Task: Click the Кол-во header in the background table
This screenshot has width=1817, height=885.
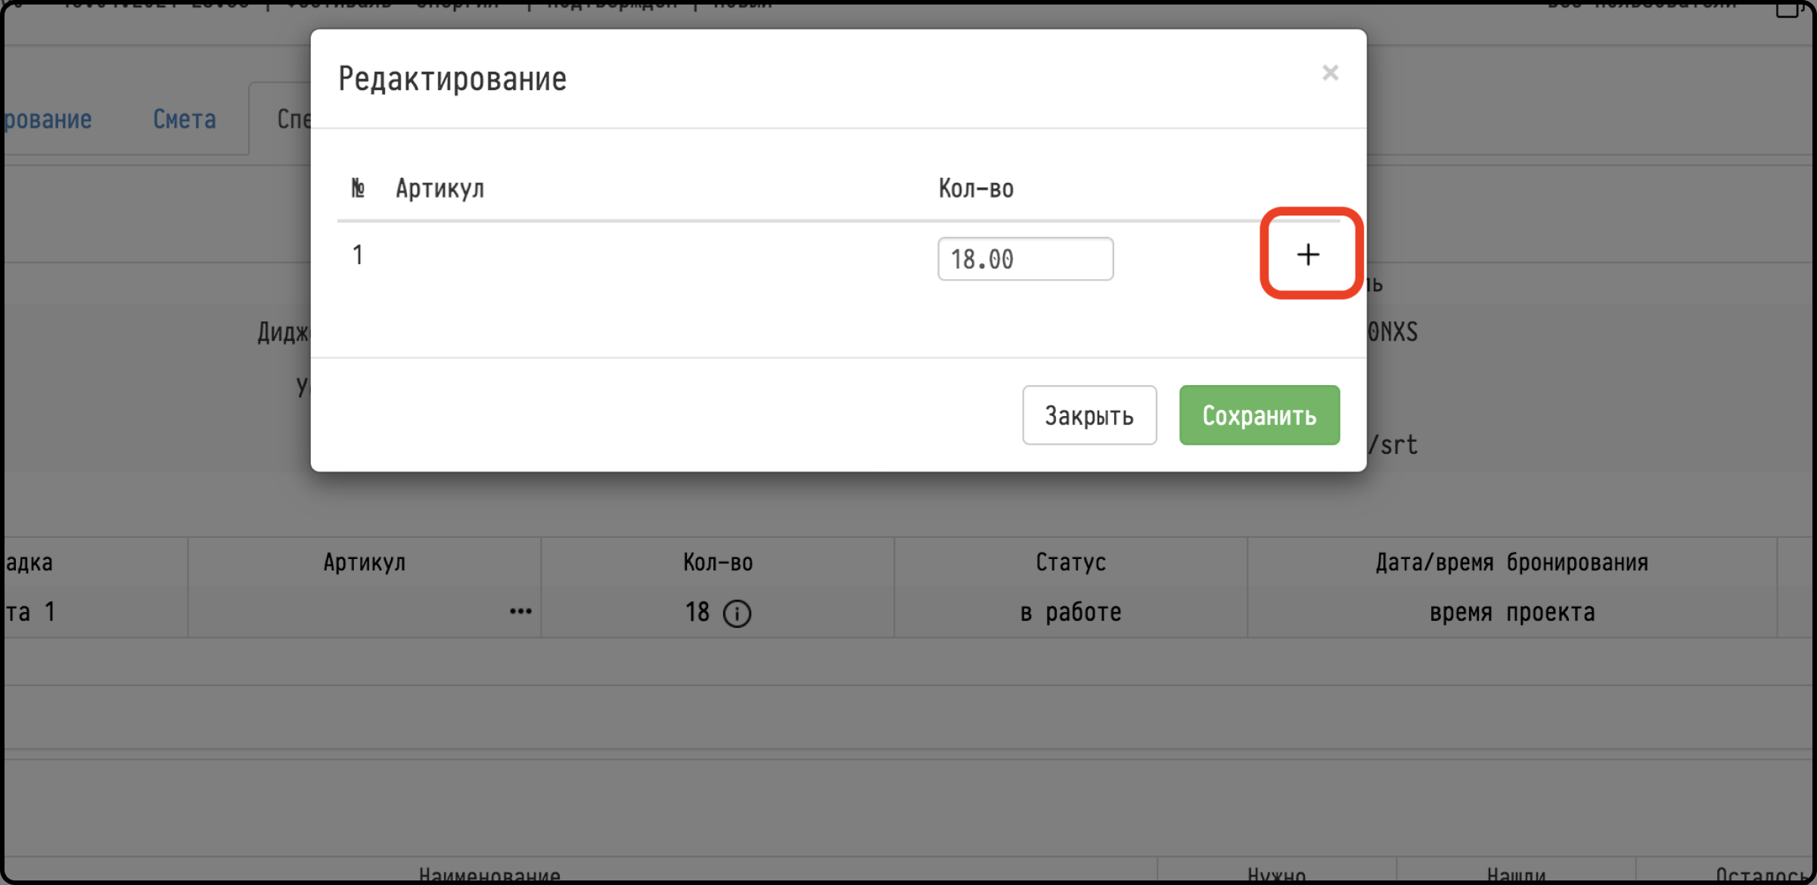Action: [718, 562]
